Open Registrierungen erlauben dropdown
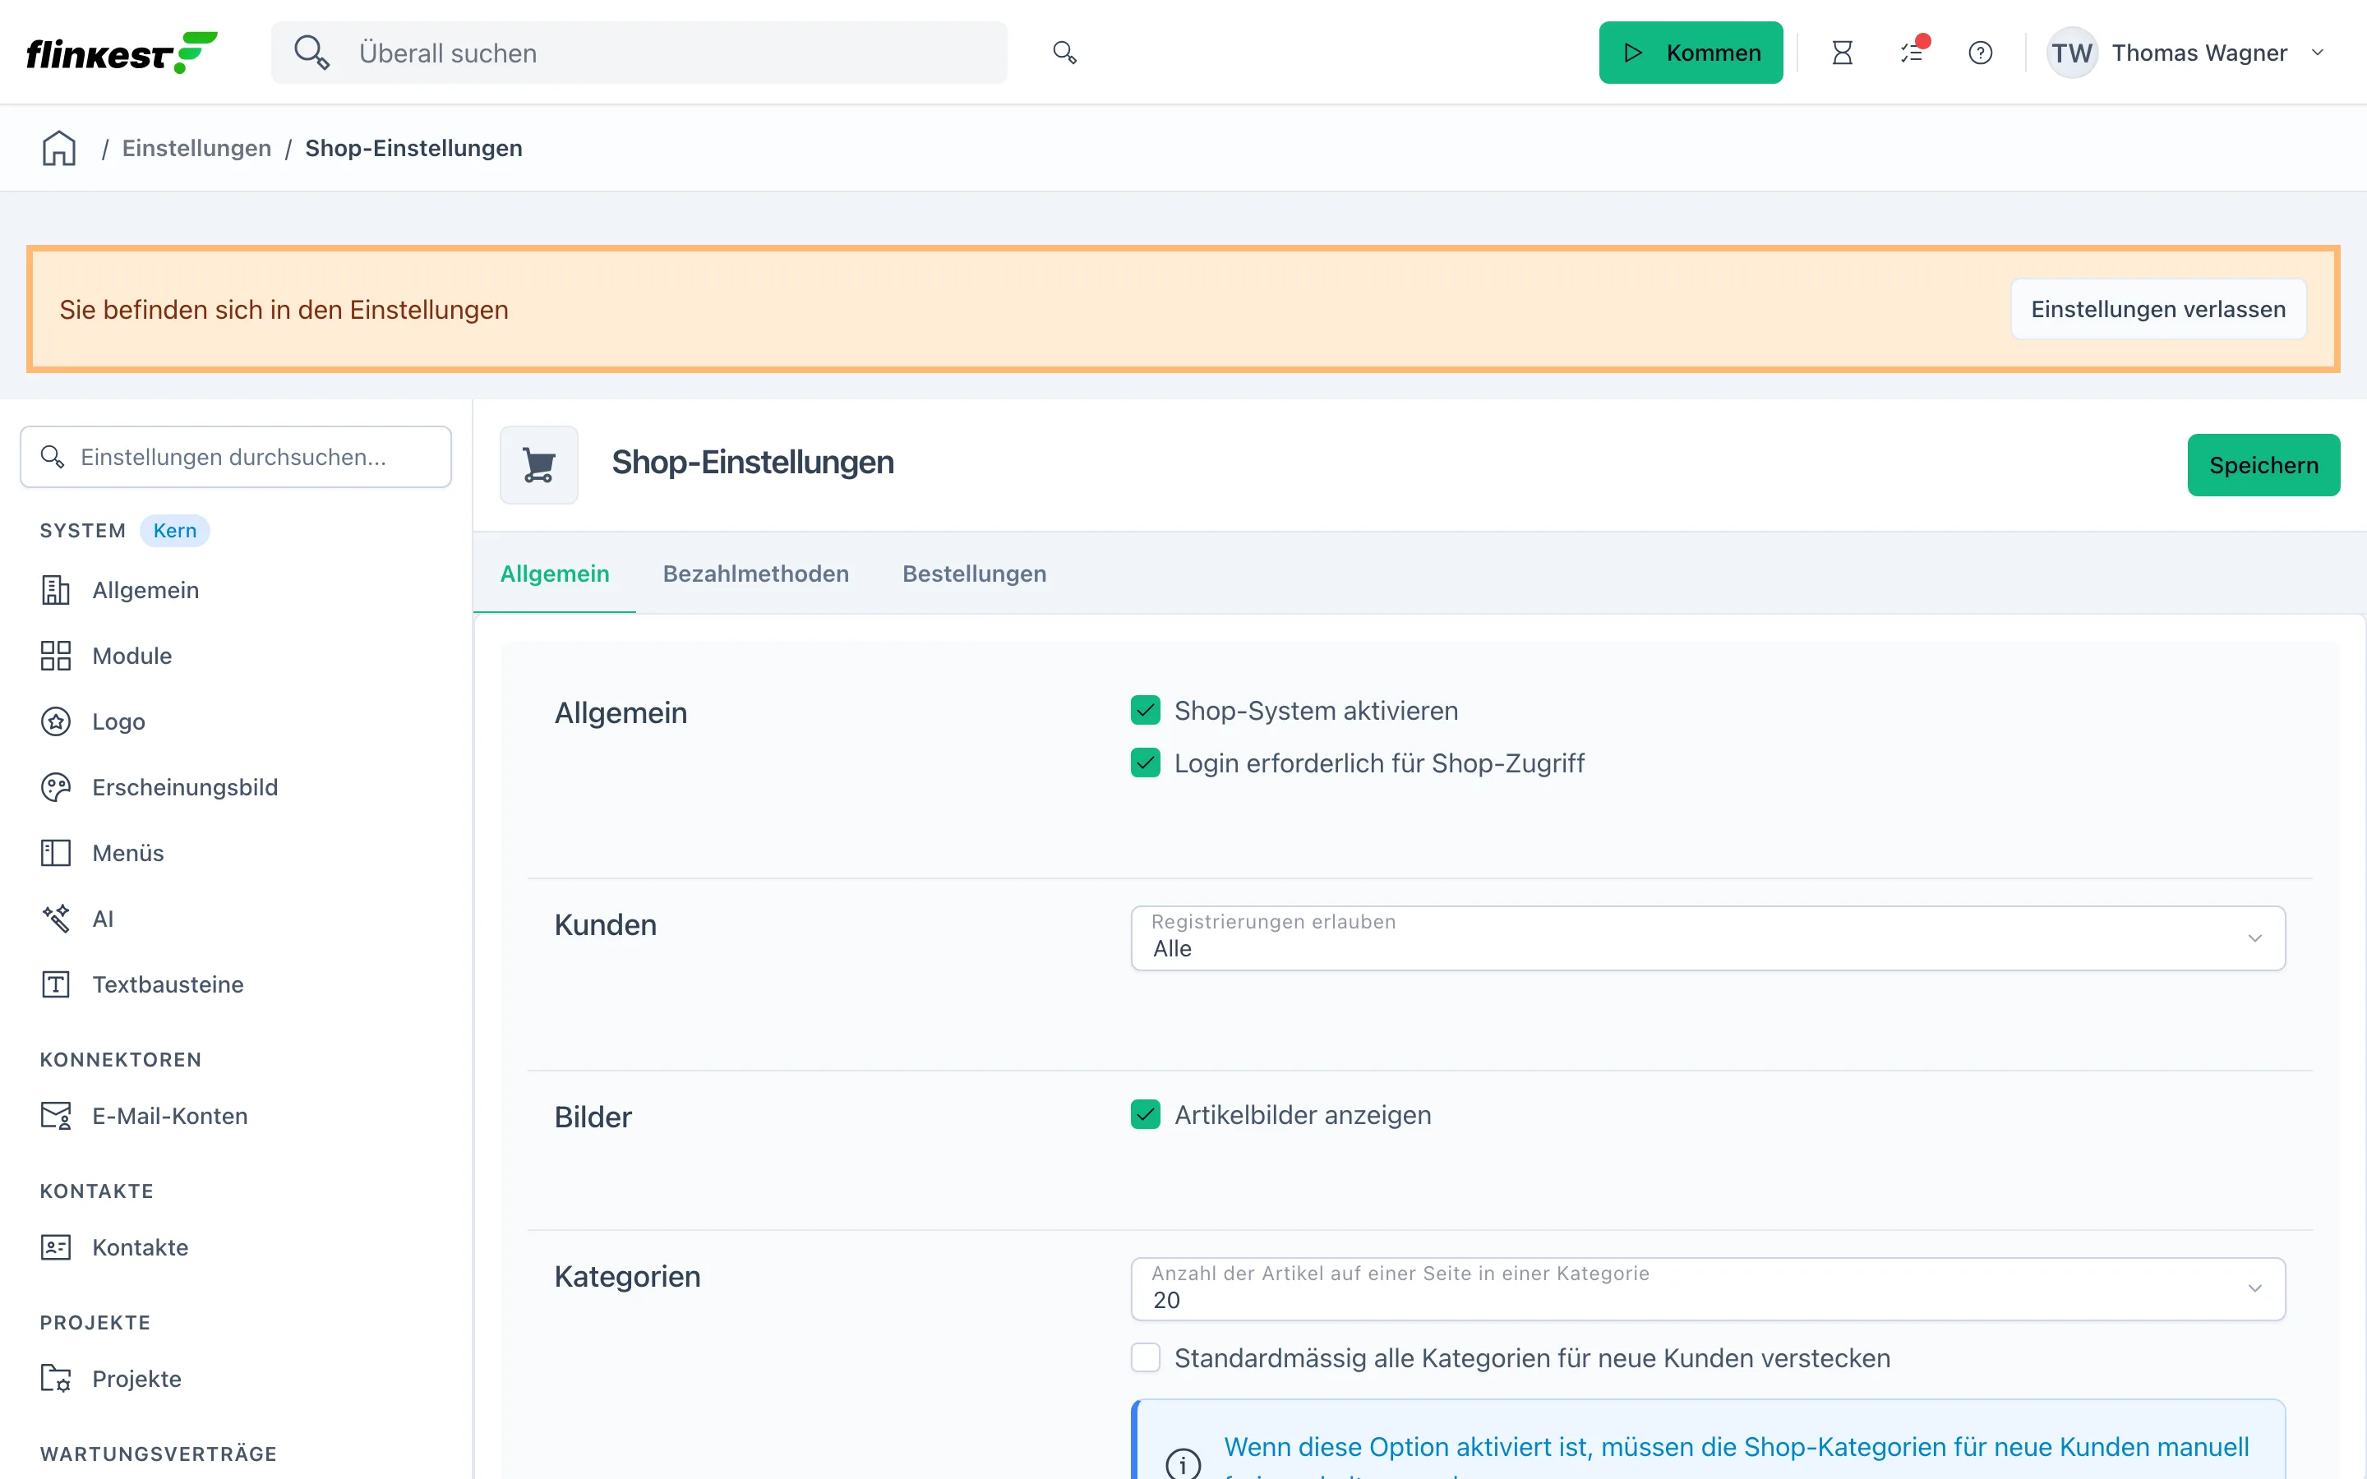This screenshot has width=2367, height=1479. 1708,938
